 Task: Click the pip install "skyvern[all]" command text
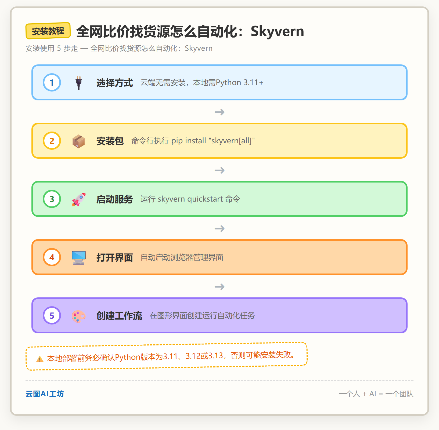213,141
